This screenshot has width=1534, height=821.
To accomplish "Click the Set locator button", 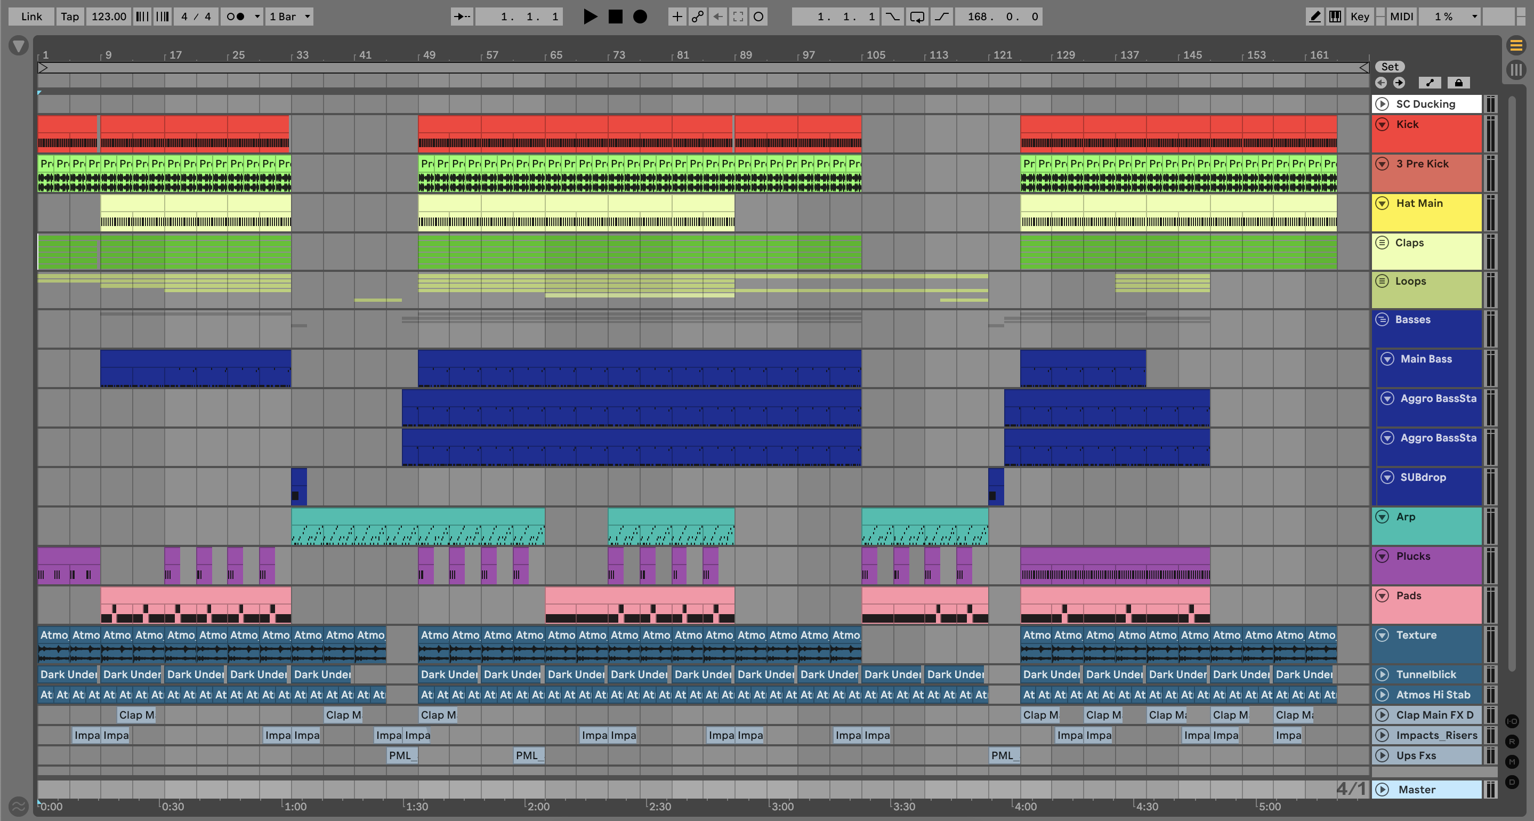I will click(1390, 67).
